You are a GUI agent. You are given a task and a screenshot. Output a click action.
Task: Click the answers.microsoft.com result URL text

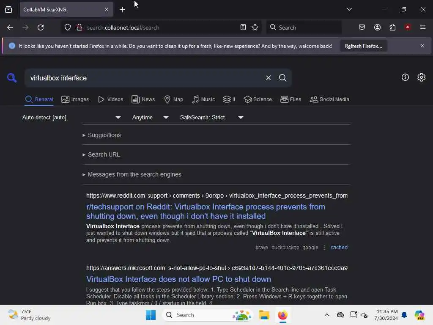pos(217,268)
